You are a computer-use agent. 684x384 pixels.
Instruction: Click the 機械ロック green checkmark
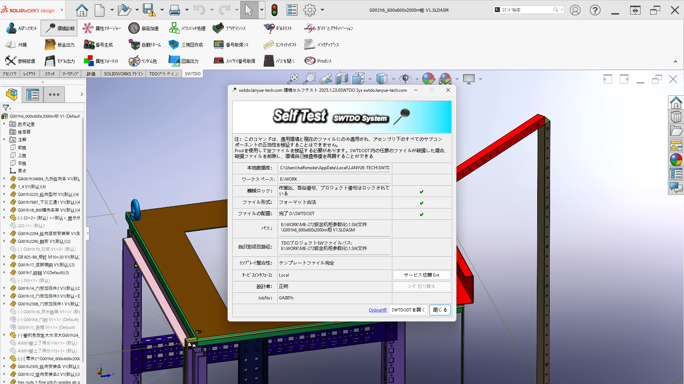[x=421, y=192]
